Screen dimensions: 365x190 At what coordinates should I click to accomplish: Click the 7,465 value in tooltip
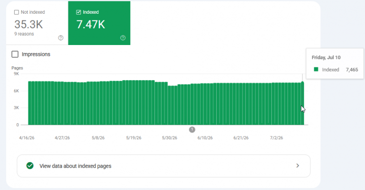click(x=352, y=70)
